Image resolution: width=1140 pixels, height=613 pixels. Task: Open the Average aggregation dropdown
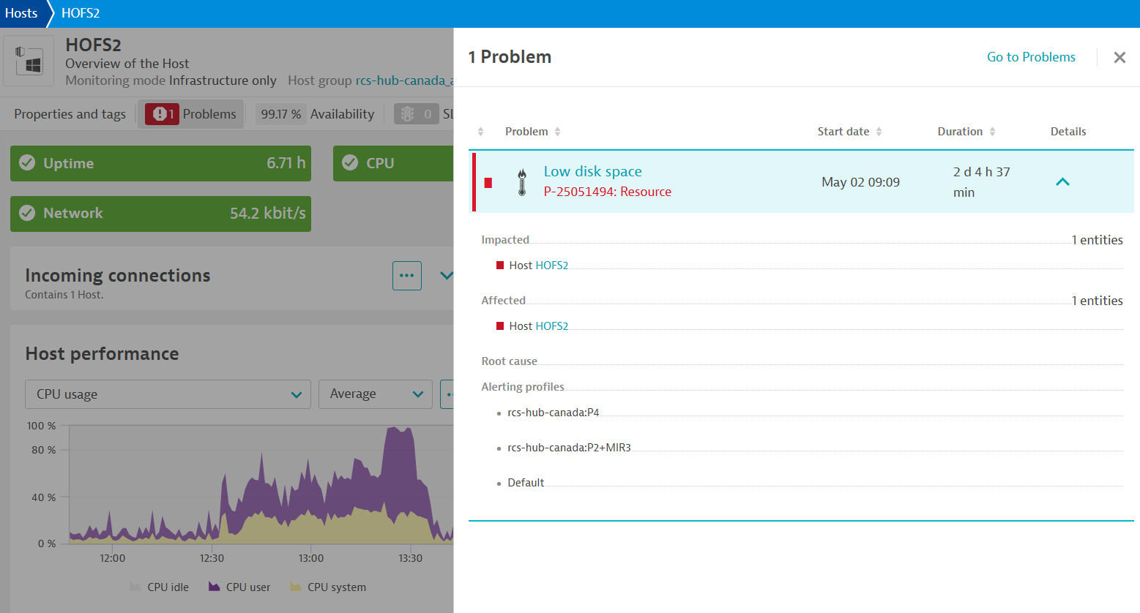click(x=375, y=394)
